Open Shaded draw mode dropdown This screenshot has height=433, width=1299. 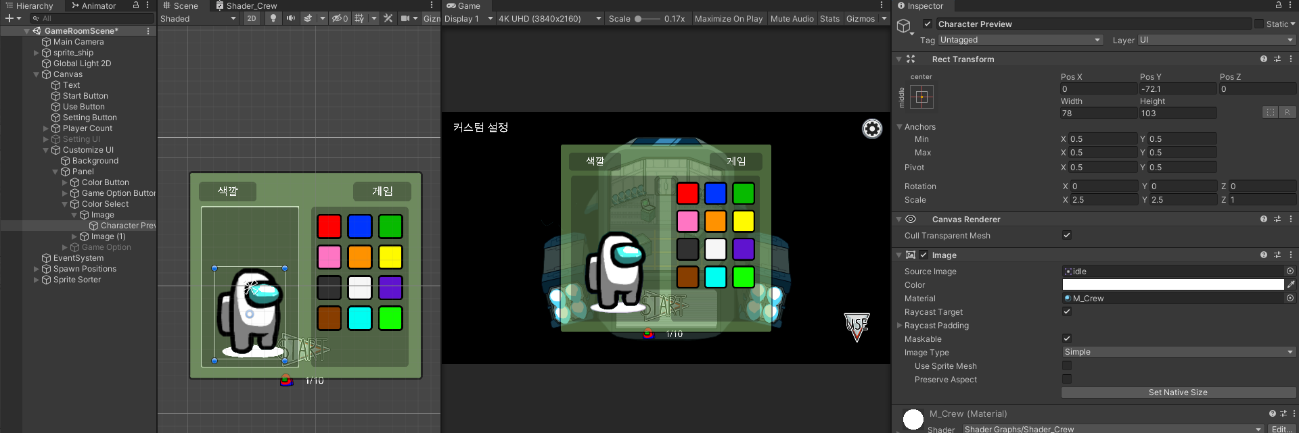[198, 18]
